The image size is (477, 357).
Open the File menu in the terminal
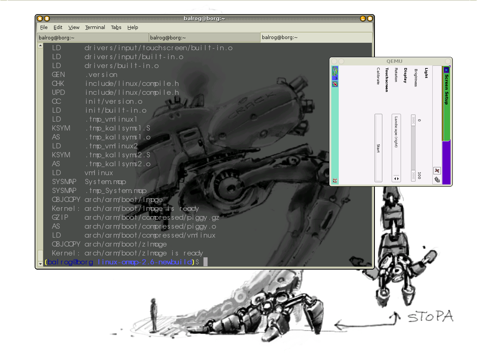(44, 28)
